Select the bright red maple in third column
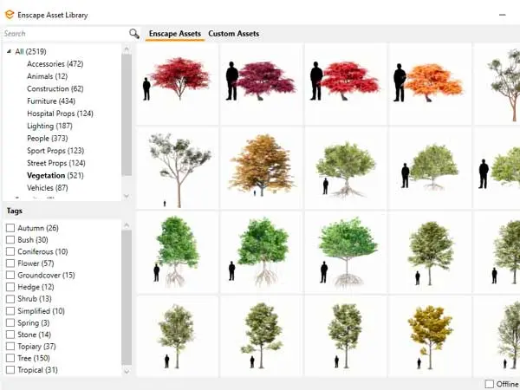The width and height of the screenshot is (520, 390). click(346, 84)
